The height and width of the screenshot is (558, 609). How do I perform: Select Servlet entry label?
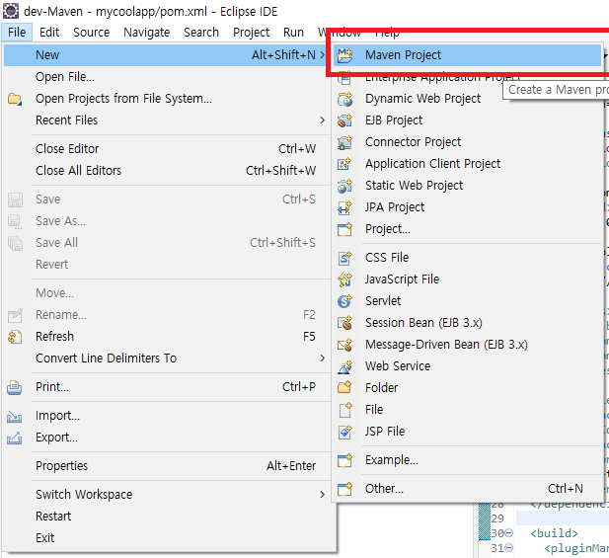coord(383,301)
